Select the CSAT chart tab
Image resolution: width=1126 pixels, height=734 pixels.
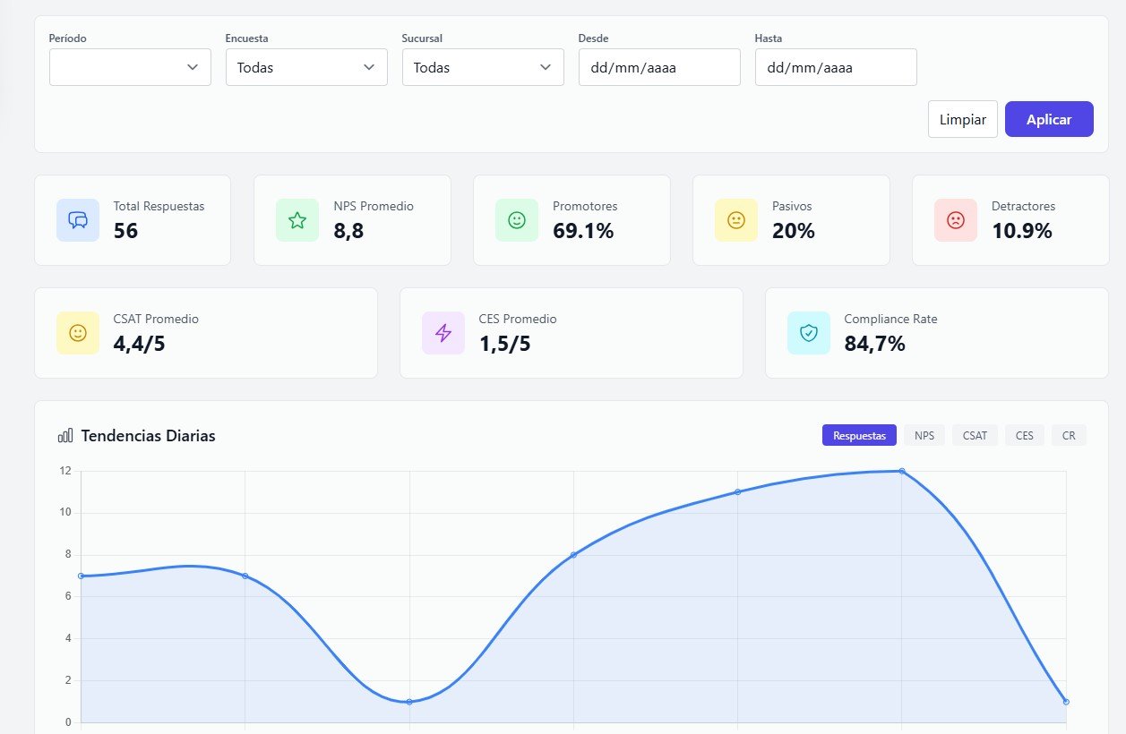pyautogui.click(x=975, y=436)
